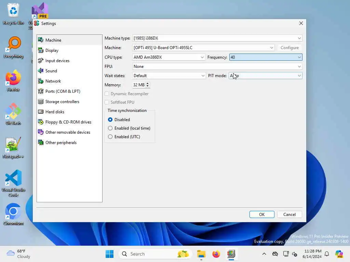Switch to the Input devices page
Viewport: 350px width, 262px height.
tap(69, 61)
